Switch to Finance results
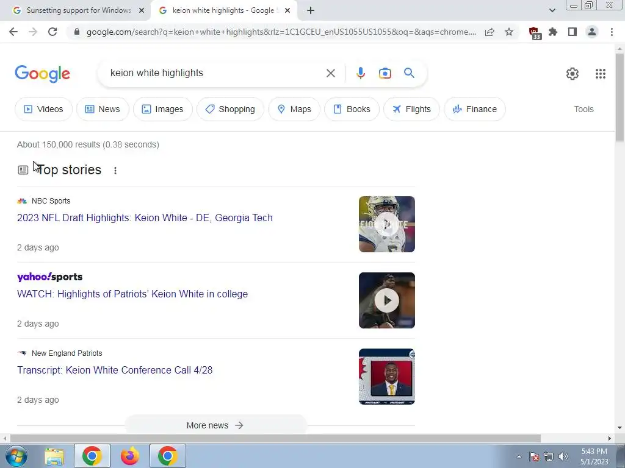This screenshot has width=625, height=468. [475, 109]
